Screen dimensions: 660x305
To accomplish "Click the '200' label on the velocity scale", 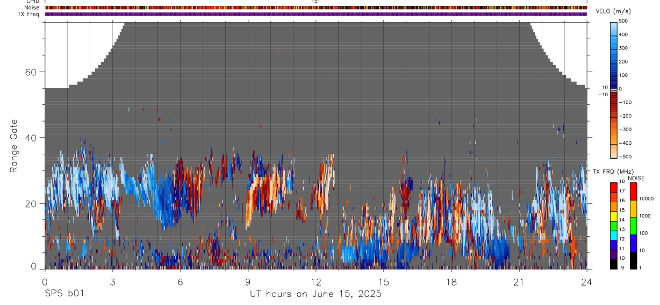I will [x=623, y=62].
